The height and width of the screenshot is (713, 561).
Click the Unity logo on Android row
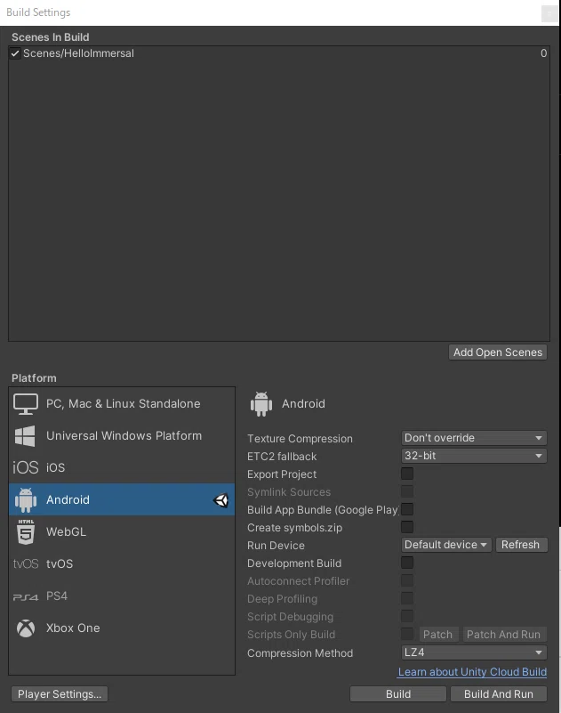(220, 500)
